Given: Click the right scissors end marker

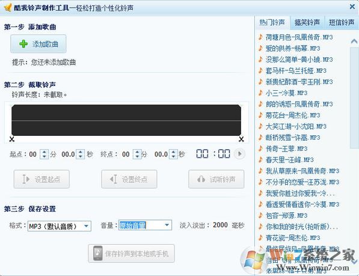Looking at the screenshot, I should pyautogui.click(x=241, y=139).
